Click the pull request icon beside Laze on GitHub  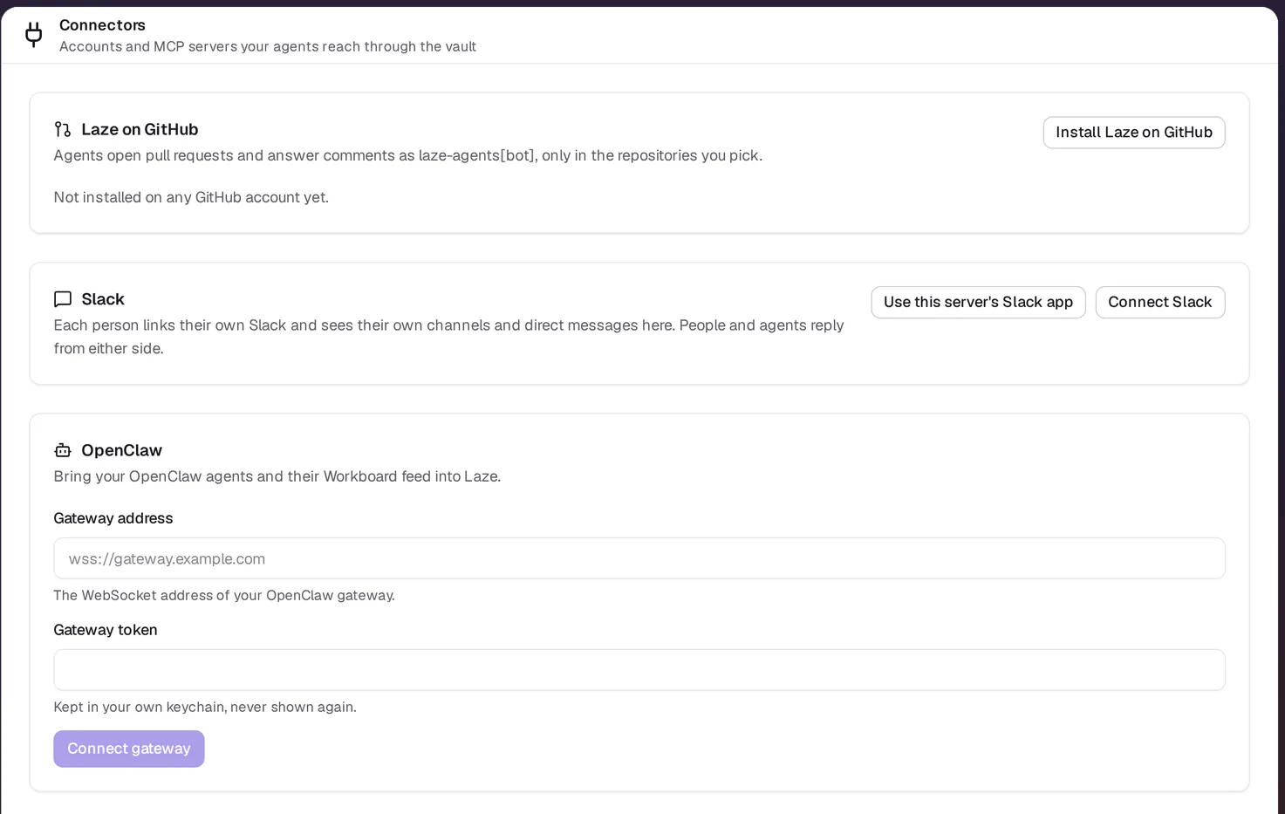click(x=63, y=130)
